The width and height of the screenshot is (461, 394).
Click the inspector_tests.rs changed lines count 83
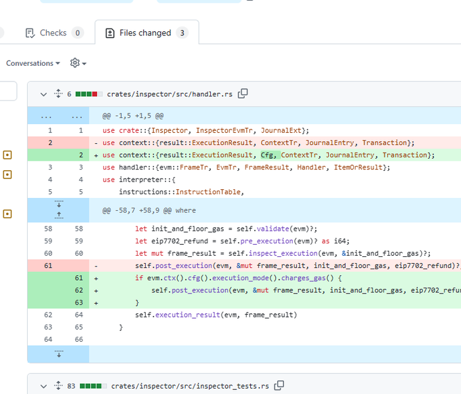[x=71, y=386]
